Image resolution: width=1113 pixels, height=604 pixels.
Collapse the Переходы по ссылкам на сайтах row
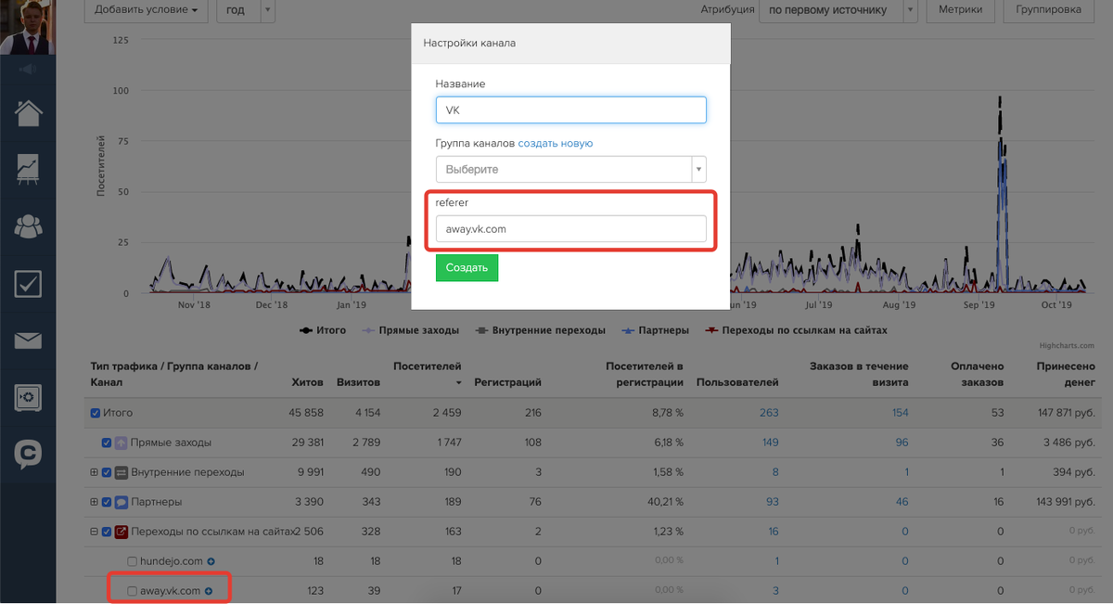pos(94,532)
